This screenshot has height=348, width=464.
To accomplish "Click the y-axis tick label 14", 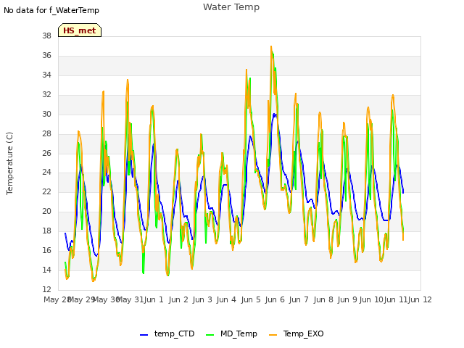I will [46, 270].
